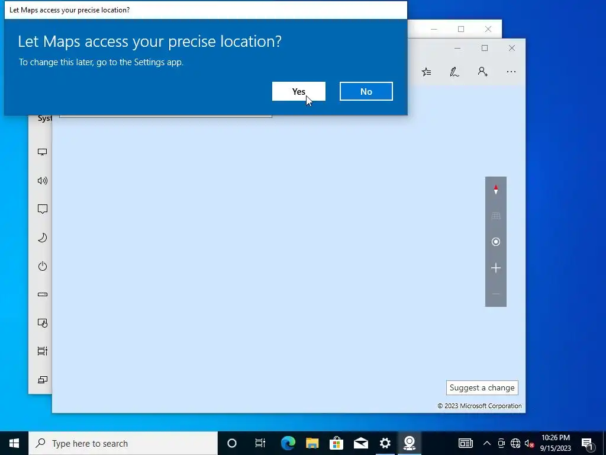The width and height of the screenshot is (606, 455).
Task: Open Windows Ink pen tool in Maps
Action: pyautogui.click(x=454, y=72)
